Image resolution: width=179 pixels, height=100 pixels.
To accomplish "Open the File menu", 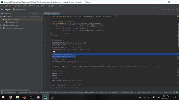I will point(2,6).
